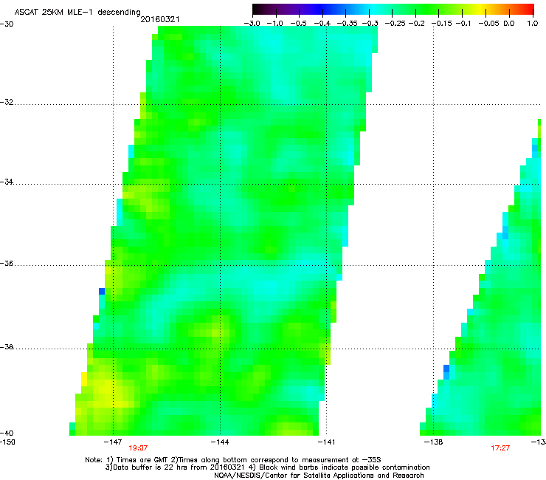Click the bright yellow pixel on left swath edge
Image resolution: width=546 pixels, height=480 pixels.
pyautogui.click(x=84, y=379)
